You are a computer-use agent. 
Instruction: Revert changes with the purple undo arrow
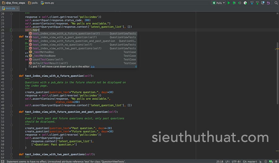[x=268, y=3]
